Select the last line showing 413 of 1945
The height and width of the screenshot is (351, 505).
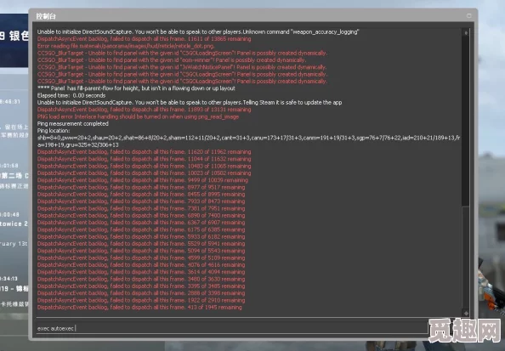(139, 307)
